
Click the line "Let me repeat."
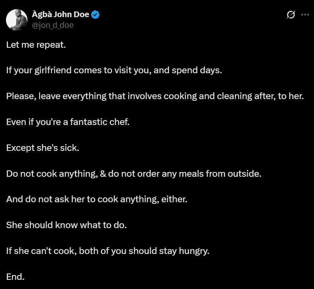click(36, 45)
